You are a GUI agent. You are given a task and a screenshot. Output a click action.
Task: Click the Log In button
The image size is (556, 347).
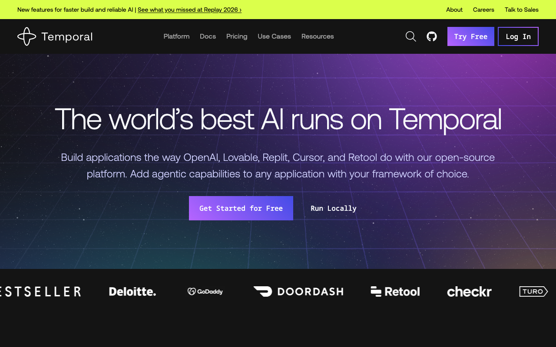[x=518, y=36]
